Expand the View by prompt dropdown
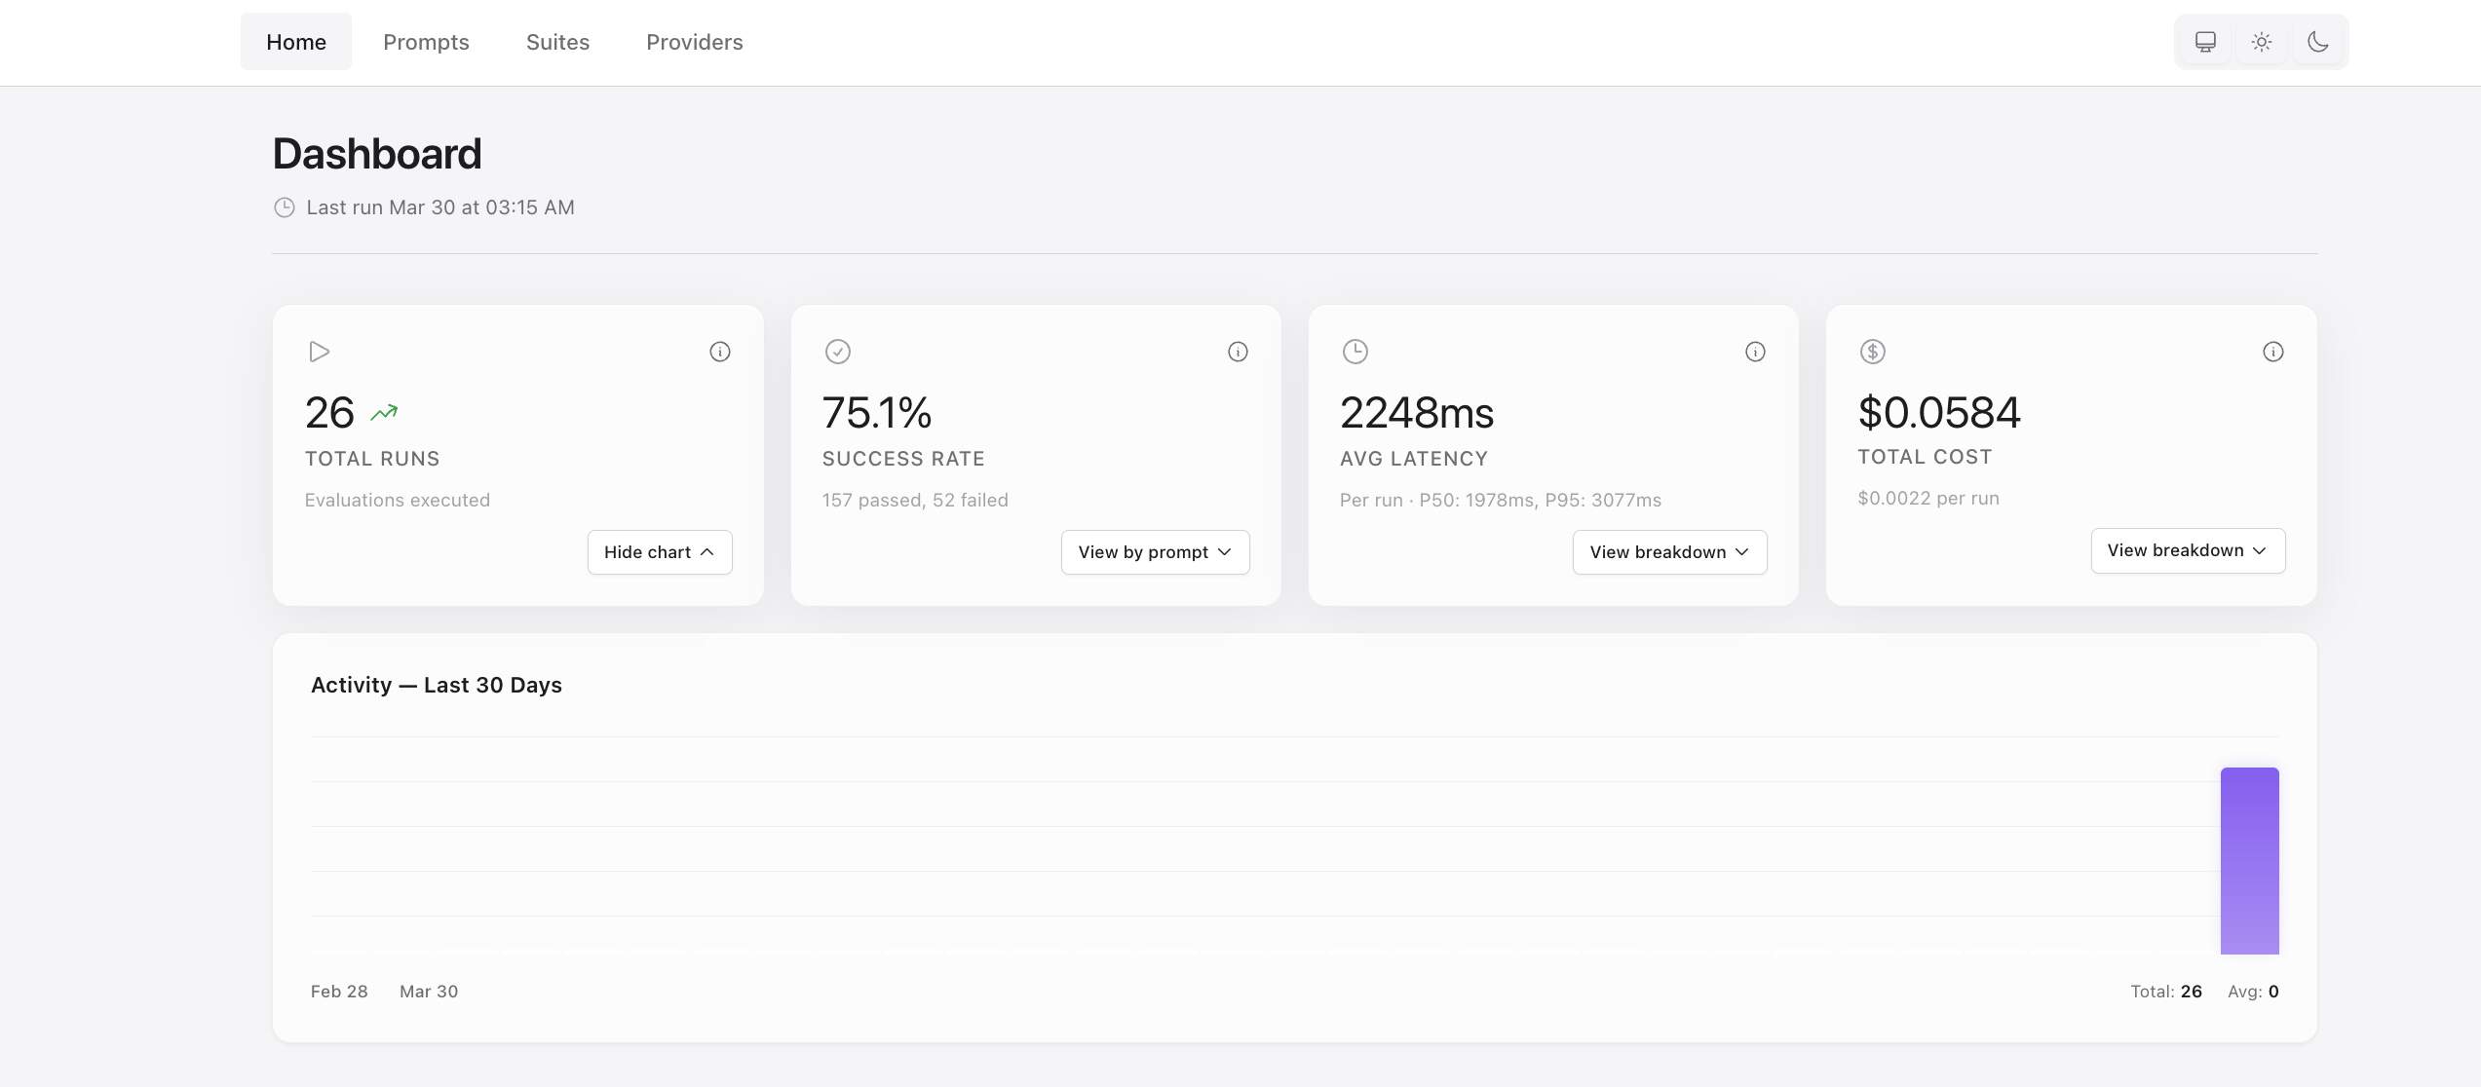Viewport: 2481px width, 1087px height. [1154, 552]
